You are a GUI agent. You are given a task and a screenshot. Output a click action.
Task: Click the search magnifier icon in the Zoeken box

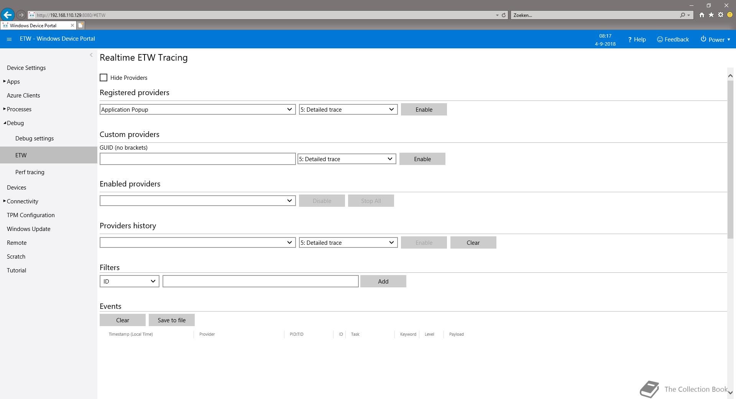point(683,15)
